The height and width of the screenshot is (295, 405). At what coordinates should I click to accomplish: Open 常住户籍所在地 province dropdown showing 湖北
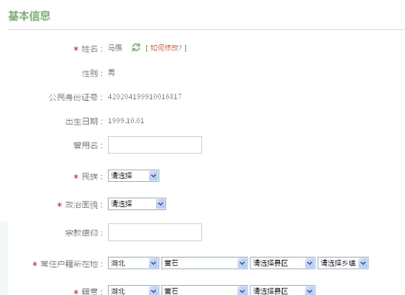point(133,263)
